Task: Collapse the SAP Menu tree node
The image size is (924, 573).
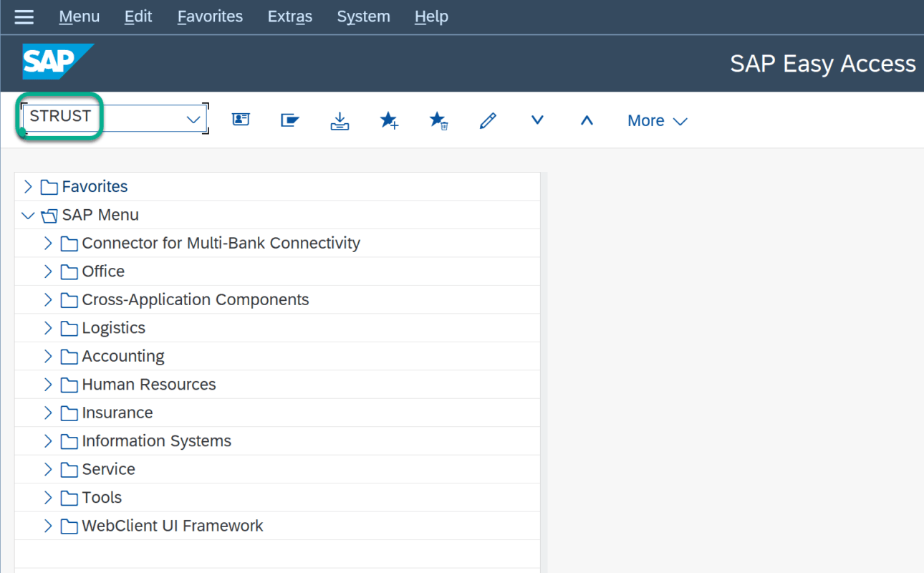Action: (28, 215)
